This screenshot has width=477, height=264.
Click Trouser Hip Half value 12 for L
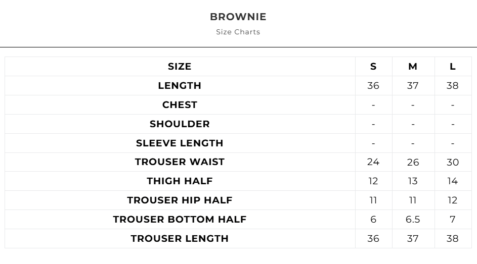452,200
